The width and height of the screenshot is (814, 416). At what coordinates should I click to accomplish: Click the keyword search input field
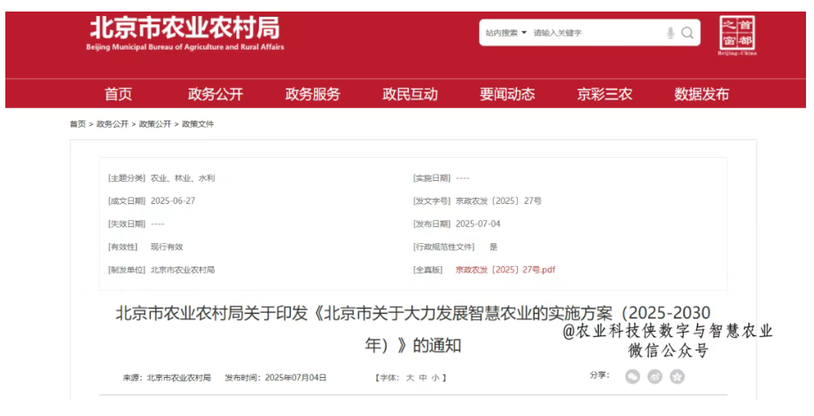coord(594,33)
